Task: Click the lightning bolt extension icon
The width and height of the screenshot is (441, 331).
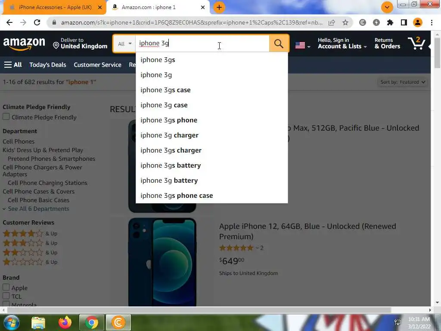Action: click(x=376, y=22)
